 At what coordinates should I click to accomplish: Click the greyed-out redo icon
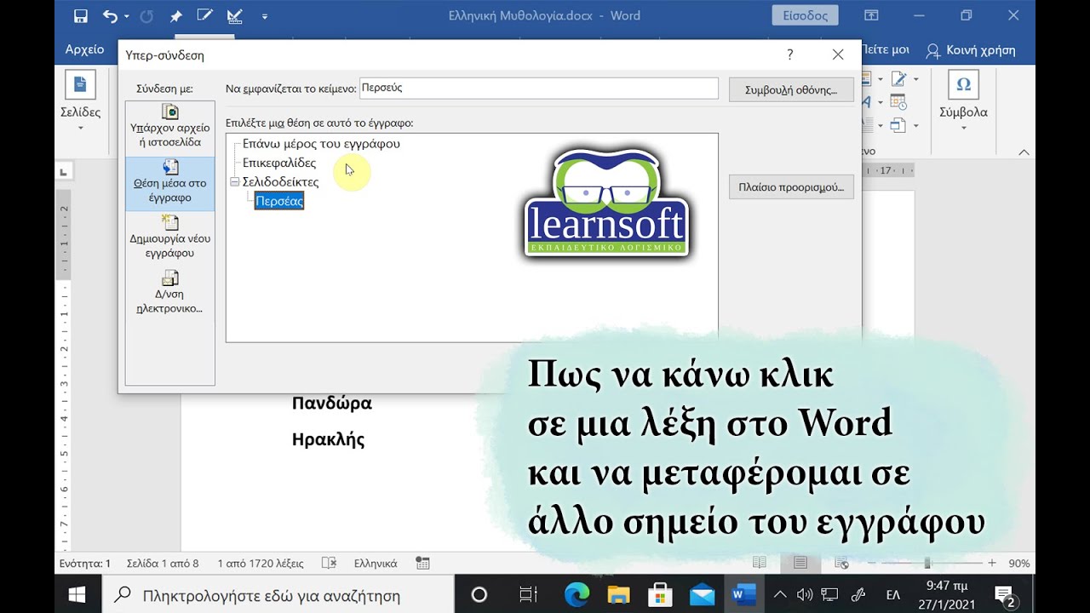[x=146, y=16]
